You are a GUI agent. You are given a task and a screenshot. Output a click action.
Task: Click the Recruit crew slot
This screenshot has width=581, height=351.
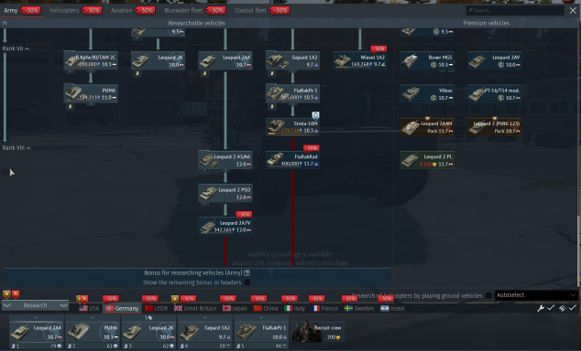pyautogui.click(x=318, y=332)
